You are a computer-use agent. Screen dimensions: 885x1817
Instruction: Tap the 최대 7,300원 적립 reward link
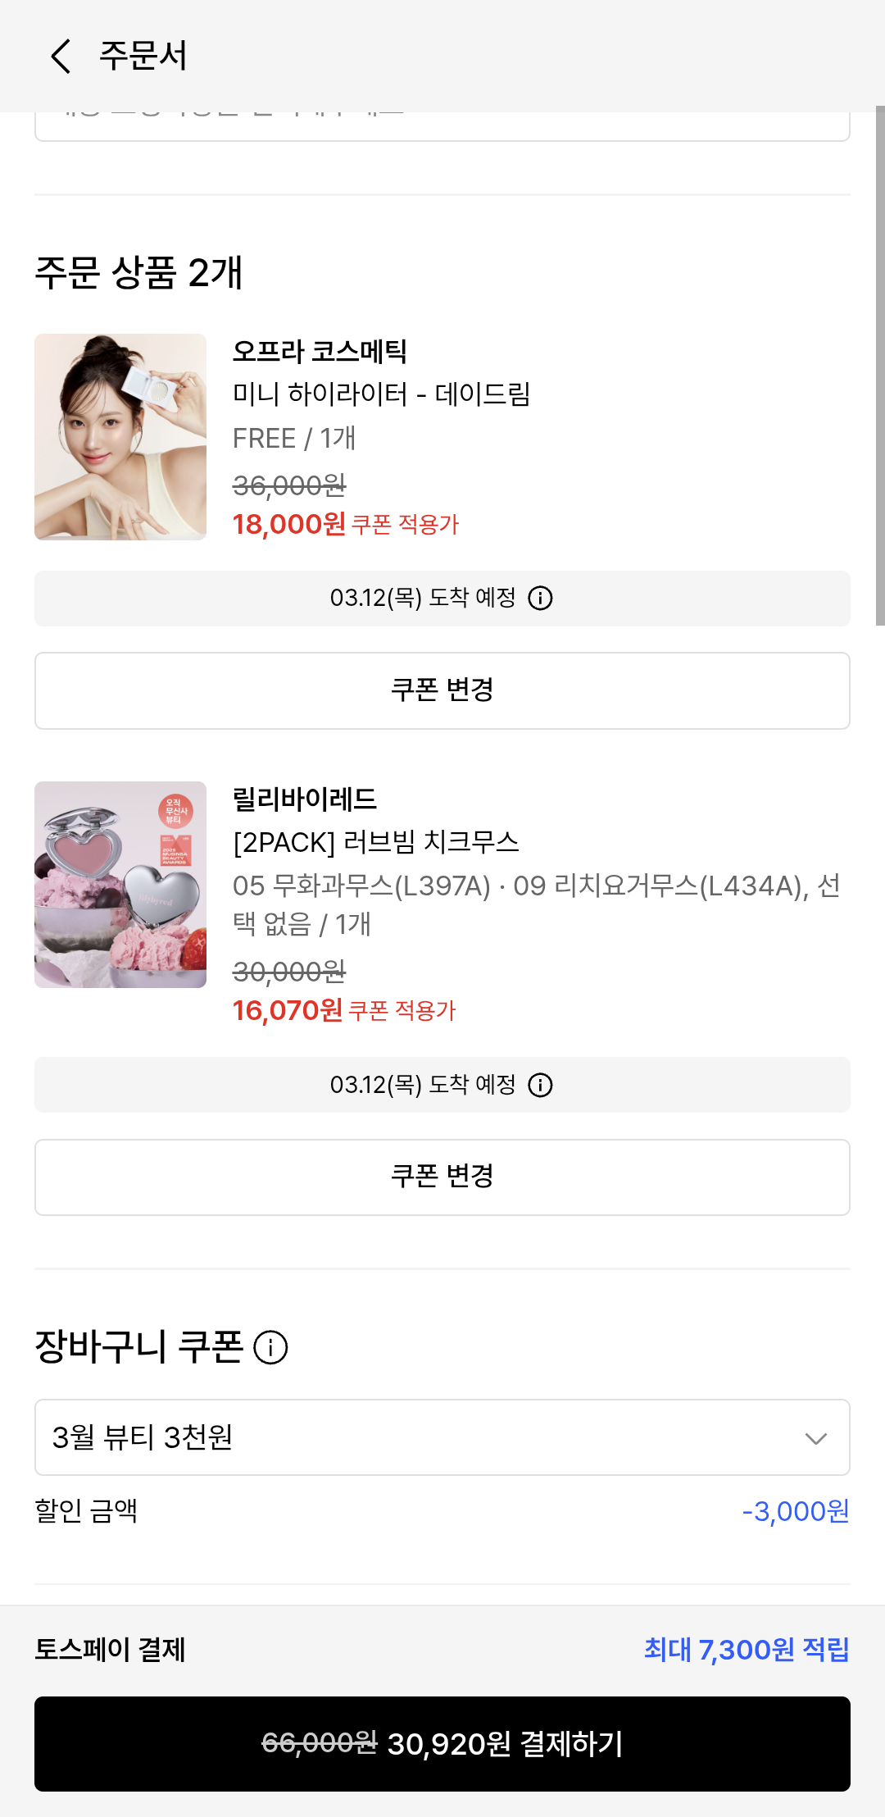(746, 1650)
